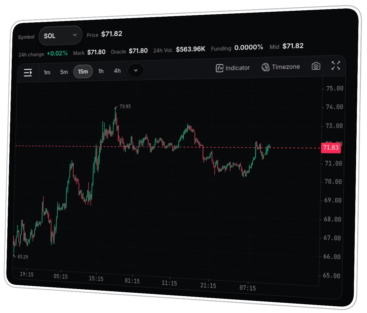Click the 24h change +0.02% value

(x=57, y=53)
